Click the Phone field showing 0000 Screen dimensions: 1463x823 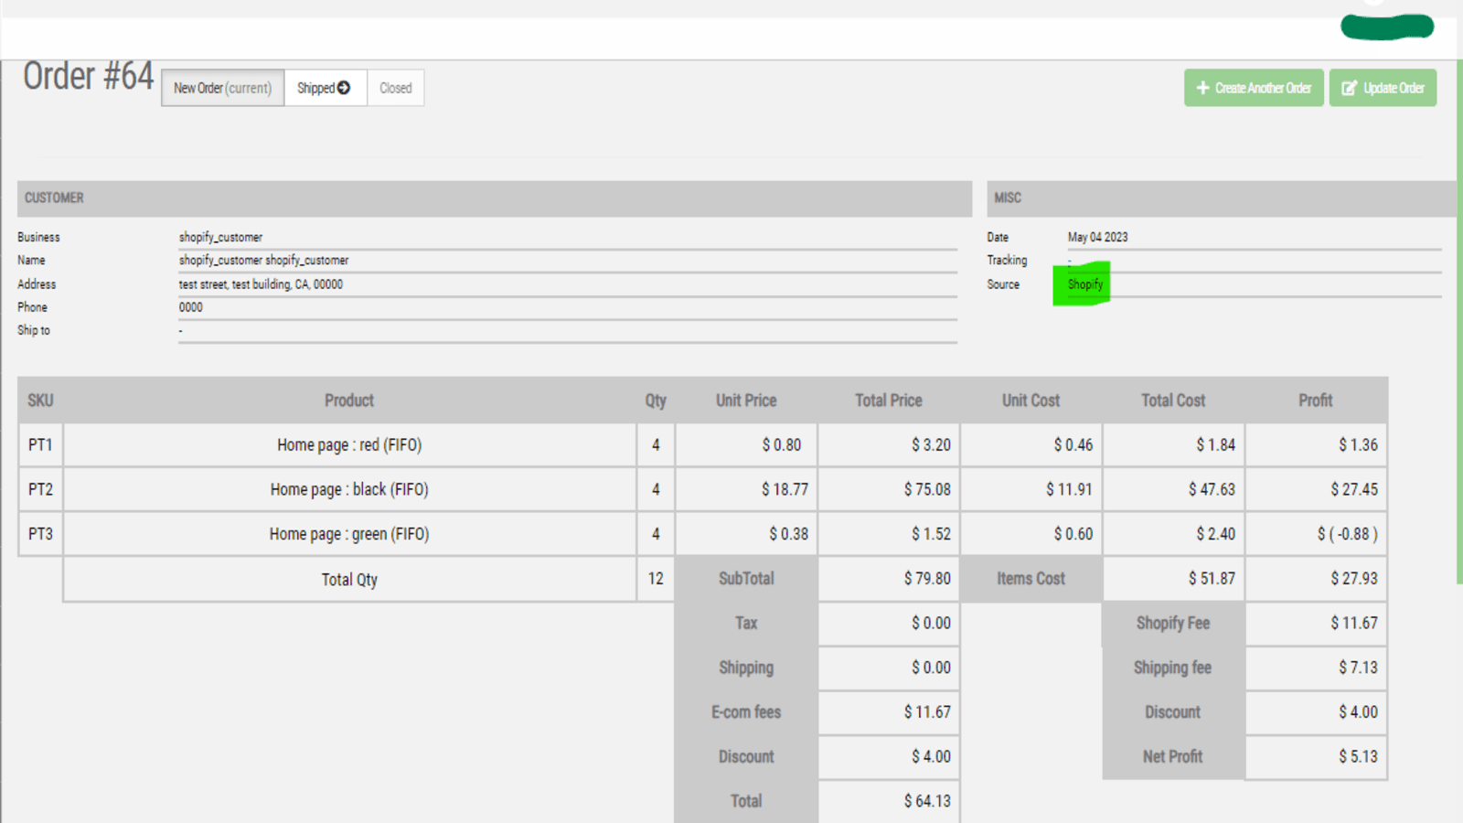pyautogui.click(x=191, y=307)
